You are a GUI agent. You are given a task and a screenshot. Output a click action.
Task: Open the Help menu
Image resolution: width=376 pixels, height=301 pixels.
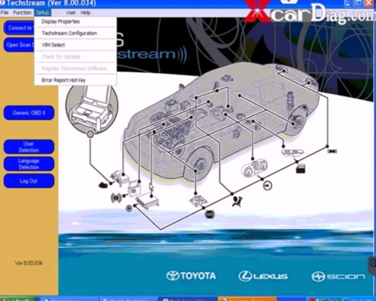[85, 13]
